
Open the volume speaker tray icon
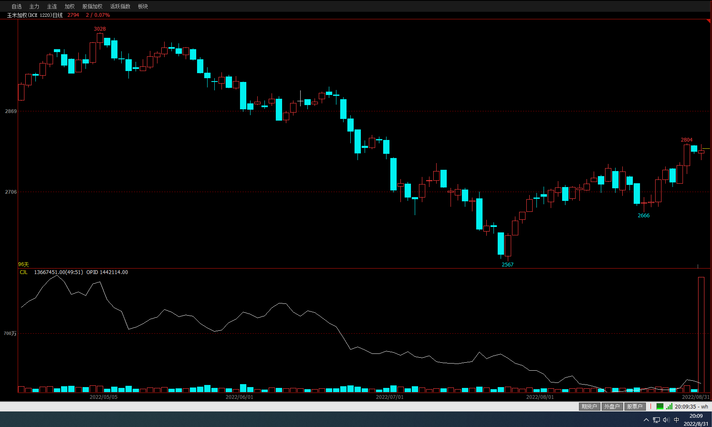click(x=666, y=420)
